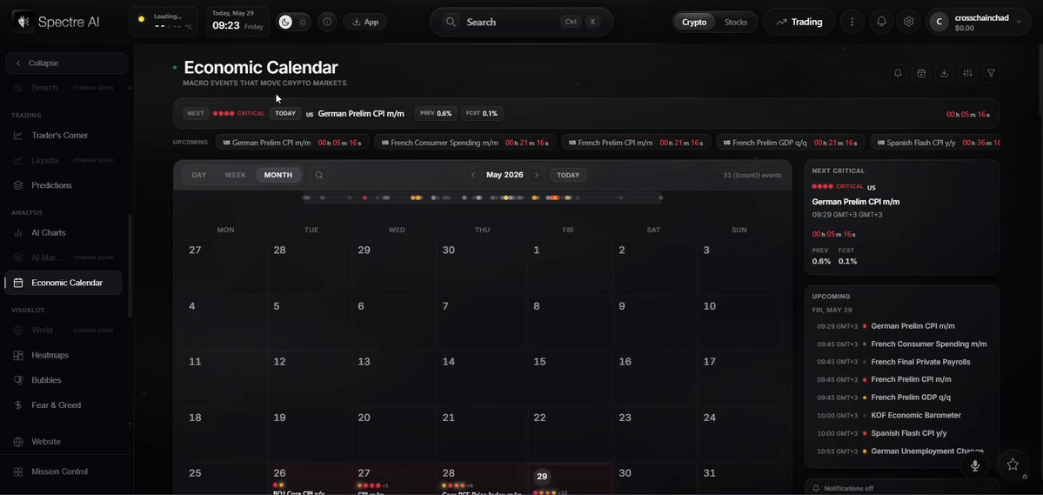
Task: Open the Trading button
Action: click(x=799, y=22)
